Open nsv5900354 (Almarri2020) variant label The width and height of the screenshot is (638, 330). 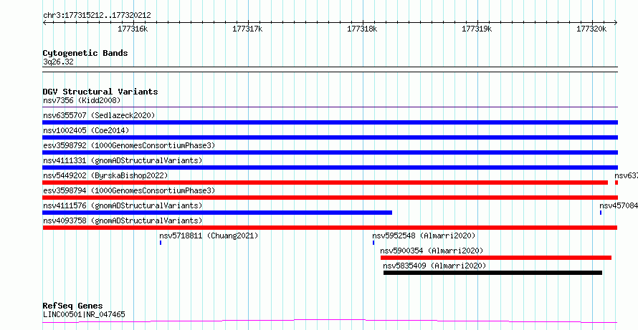432,251
